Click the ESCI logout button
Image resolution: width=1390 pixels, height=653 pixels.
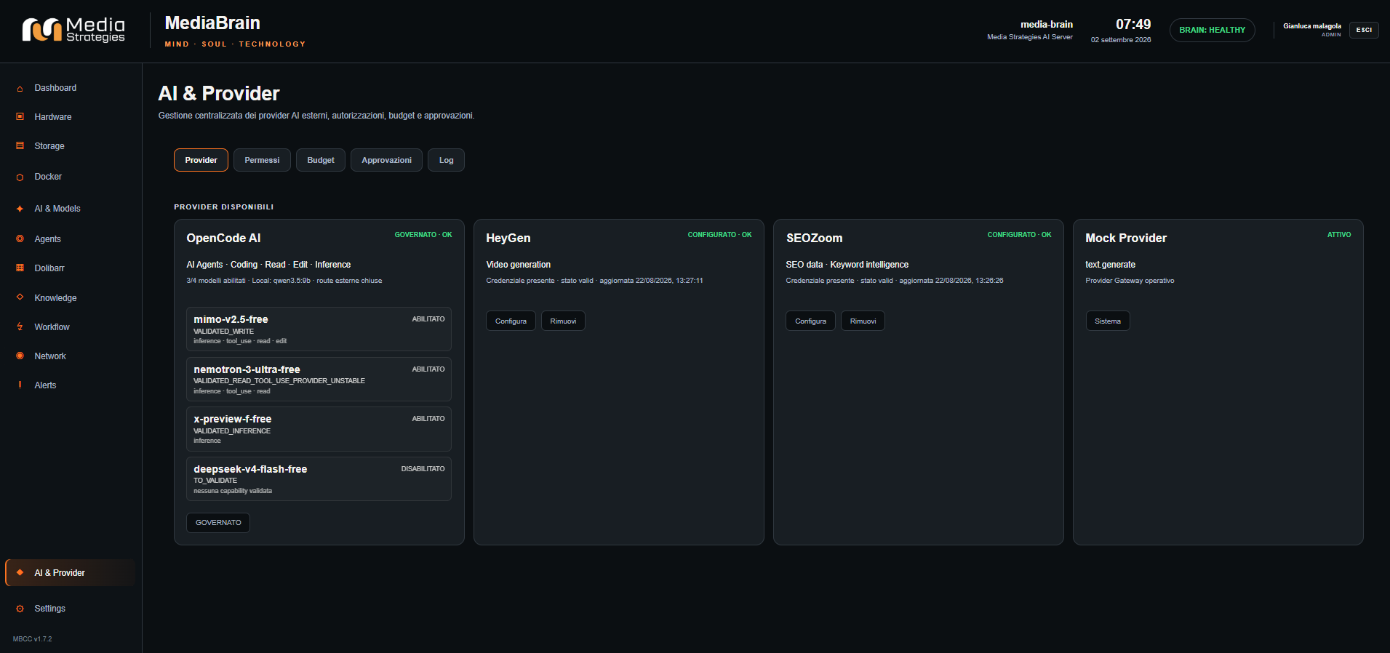(x=1364, y=30)
